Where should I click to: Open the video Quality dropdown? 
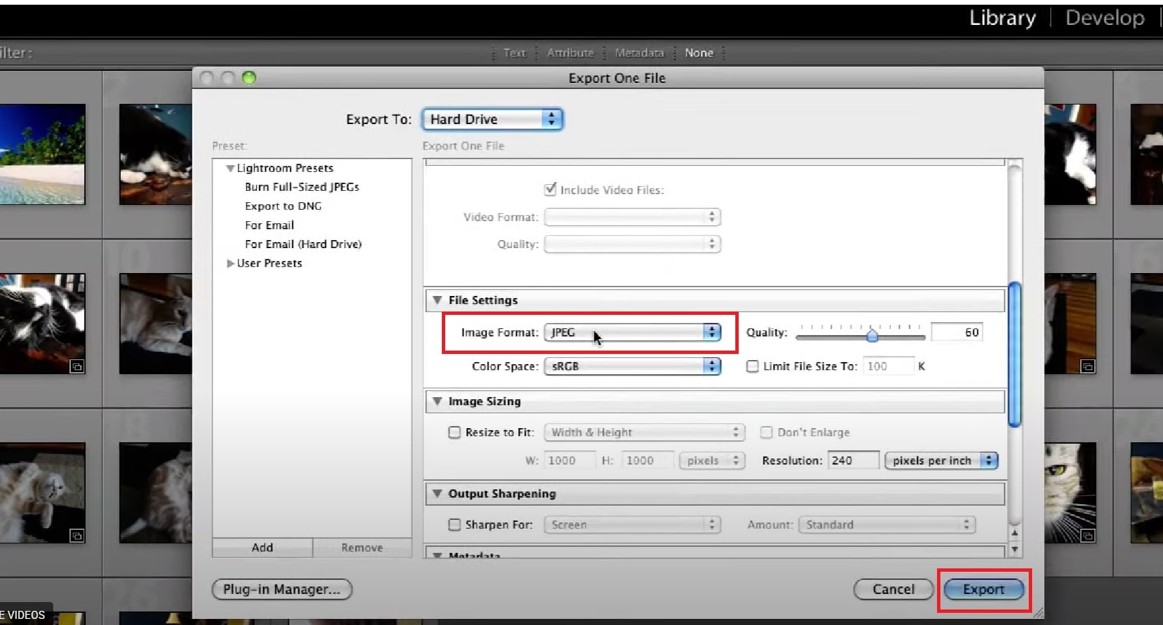click(x=632, y=244)
